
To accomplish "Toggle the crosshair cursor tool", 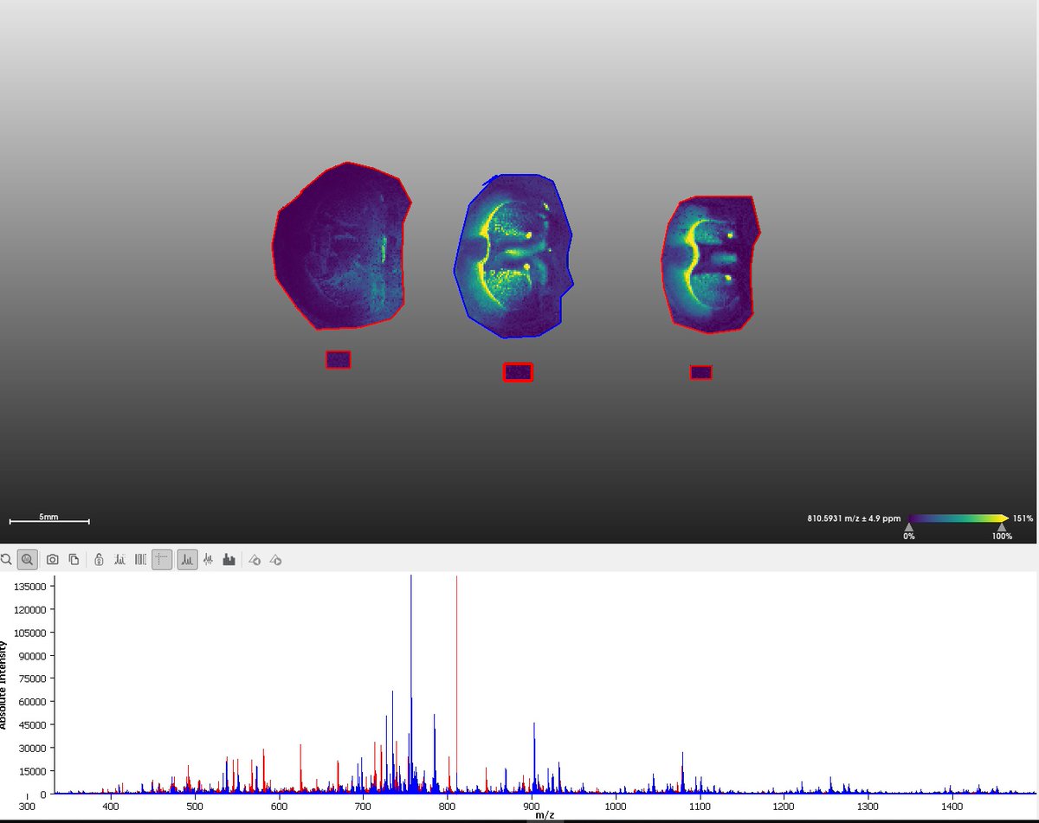I will click(x=162, y=560).
